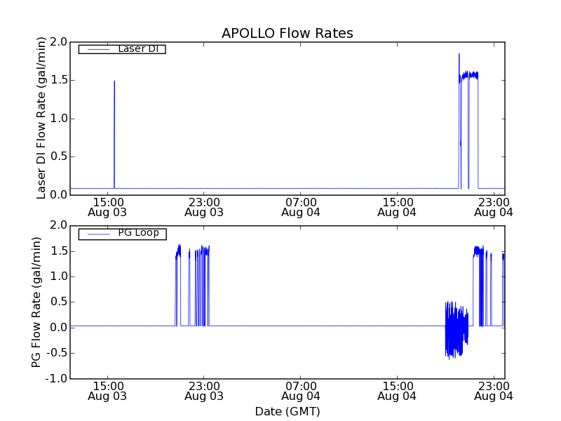
Task: Click "15:00 Aug 03" tick under PG Loop plot
Action: point(107,392)
